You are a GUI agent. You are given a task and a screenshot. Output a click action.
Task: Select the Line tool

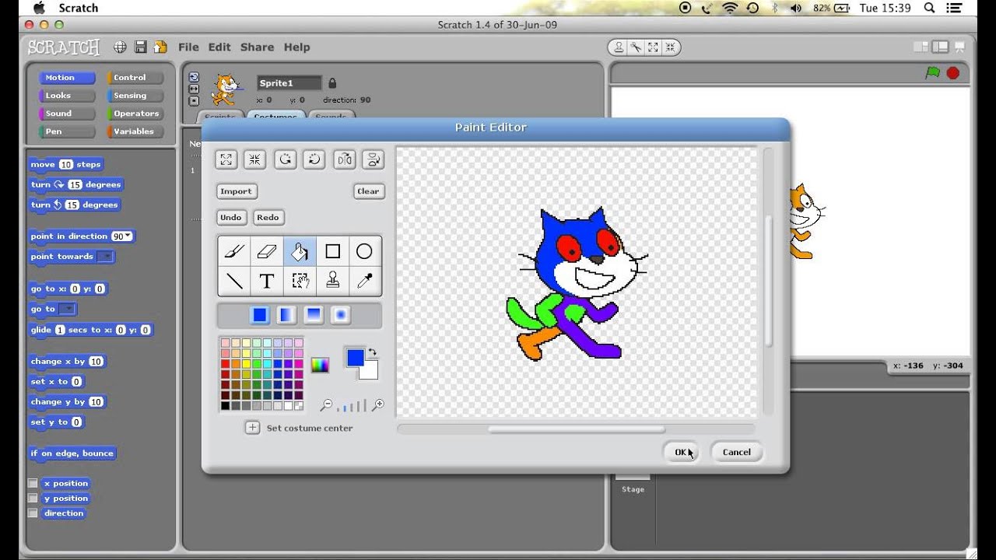coord(234,281)
